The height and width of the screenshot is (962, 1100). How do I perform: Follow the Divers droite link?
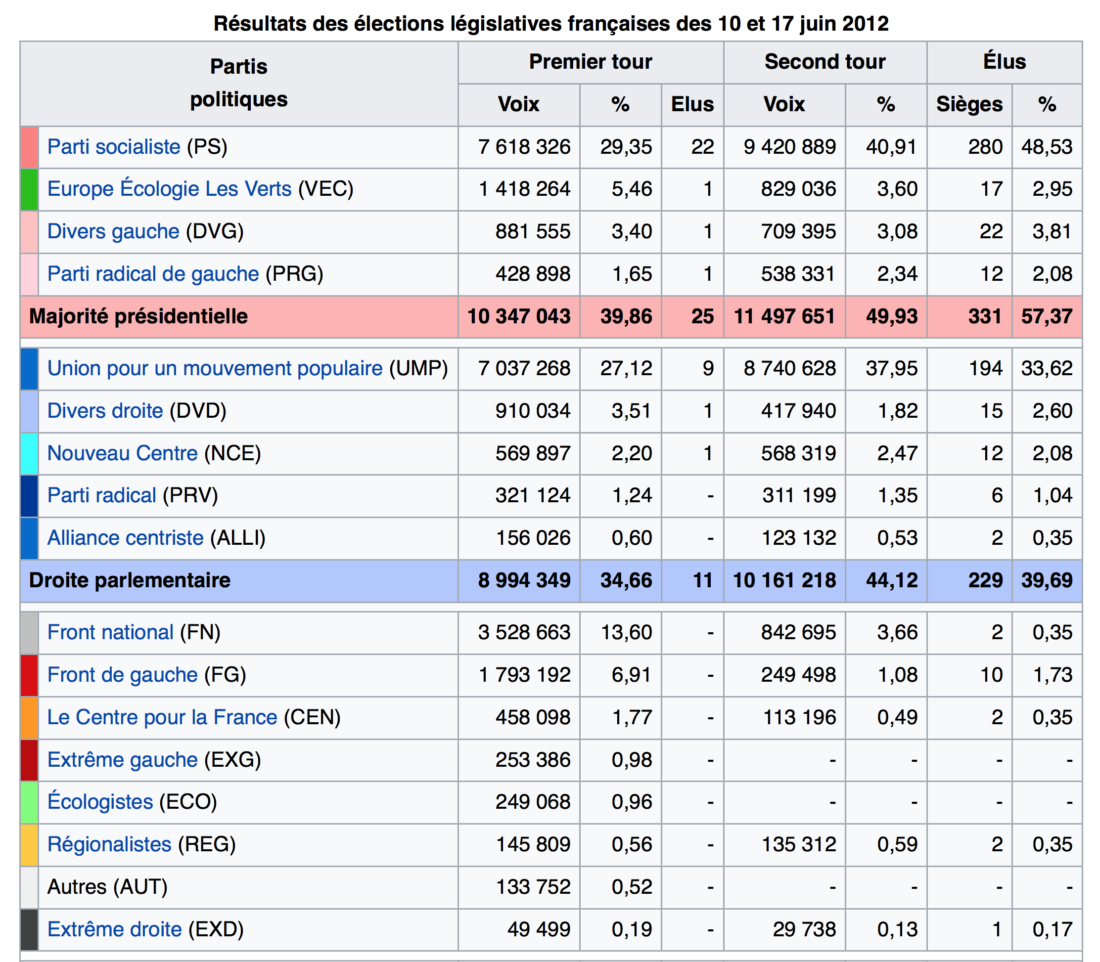(x=105, y=411)
